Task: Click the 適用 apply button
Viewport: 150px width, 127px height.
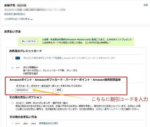Action: (59, 90)
